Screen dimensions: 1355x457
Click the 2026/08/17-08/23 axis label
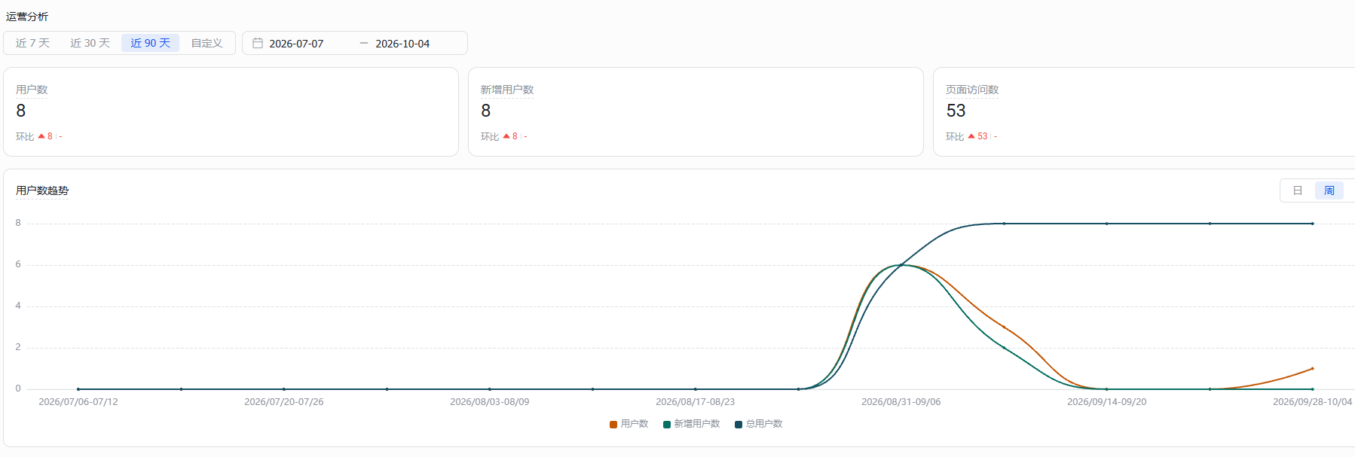695,402
